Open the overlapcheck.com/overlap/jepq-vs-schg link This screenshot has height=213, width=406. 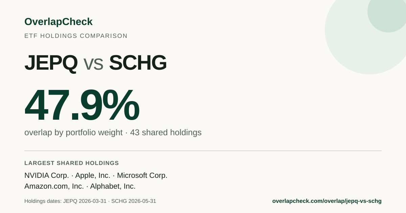pyautogui.click(x=327, y=201)
